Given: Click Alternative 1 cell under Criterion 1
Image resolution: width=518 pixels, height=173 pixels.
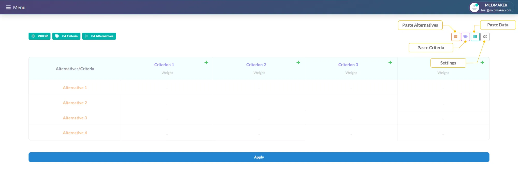Looking at the screenshot, I should [x=167, y=88].
